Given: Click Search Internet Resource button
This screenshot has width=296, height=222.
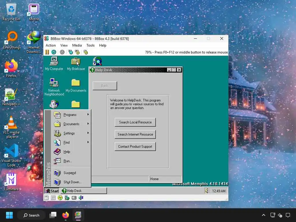Looking at the screenshot, I should (135, 134).
